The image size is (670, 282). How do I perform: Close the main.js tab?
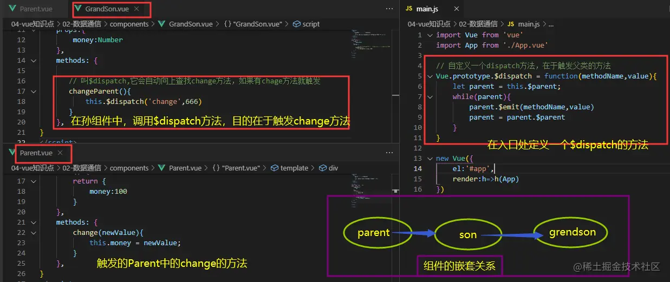(x=456, y=9)
